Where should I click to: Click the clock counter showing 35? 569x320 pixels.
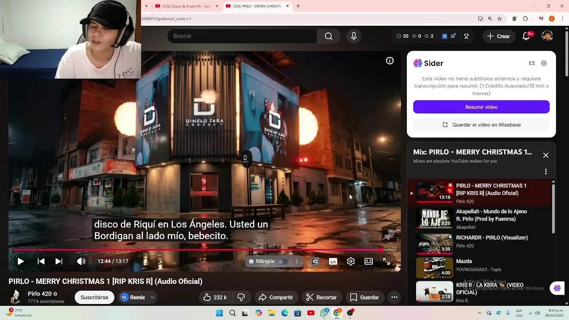pos(402,36)
